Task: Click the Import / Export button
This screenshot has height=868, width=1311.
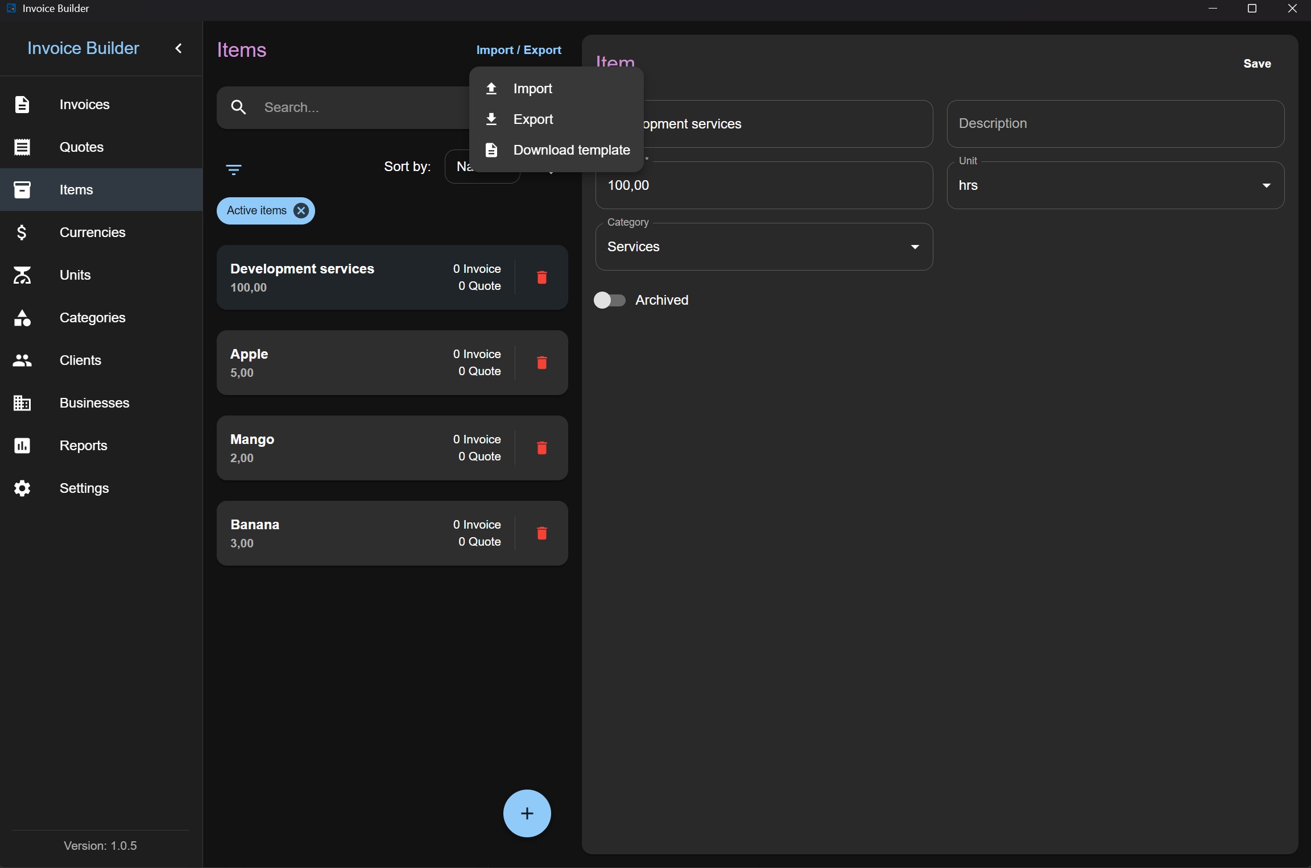Action: [x=519, y=50]
